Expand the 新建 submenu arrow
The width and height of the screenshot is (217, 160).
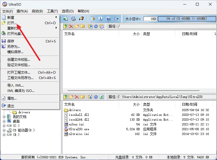(56, 17)
